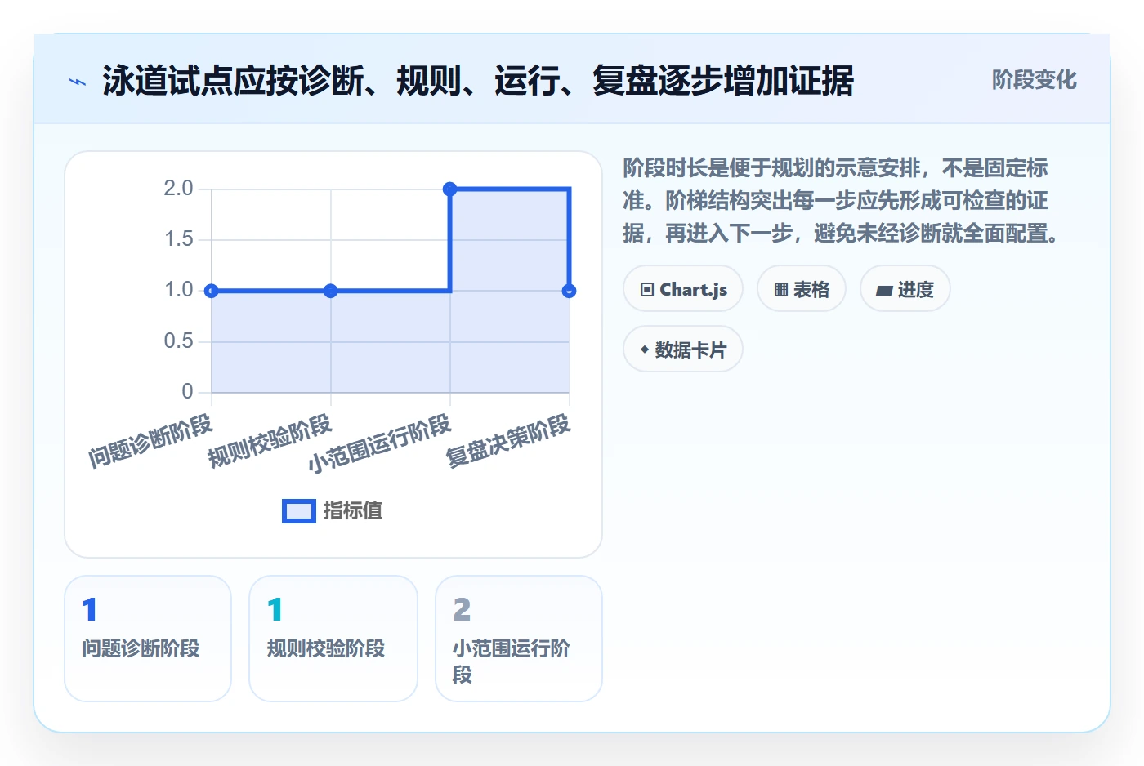Click the progress bar icon in 进度 tag
1144x766 pixels.
tap(884, 290)
